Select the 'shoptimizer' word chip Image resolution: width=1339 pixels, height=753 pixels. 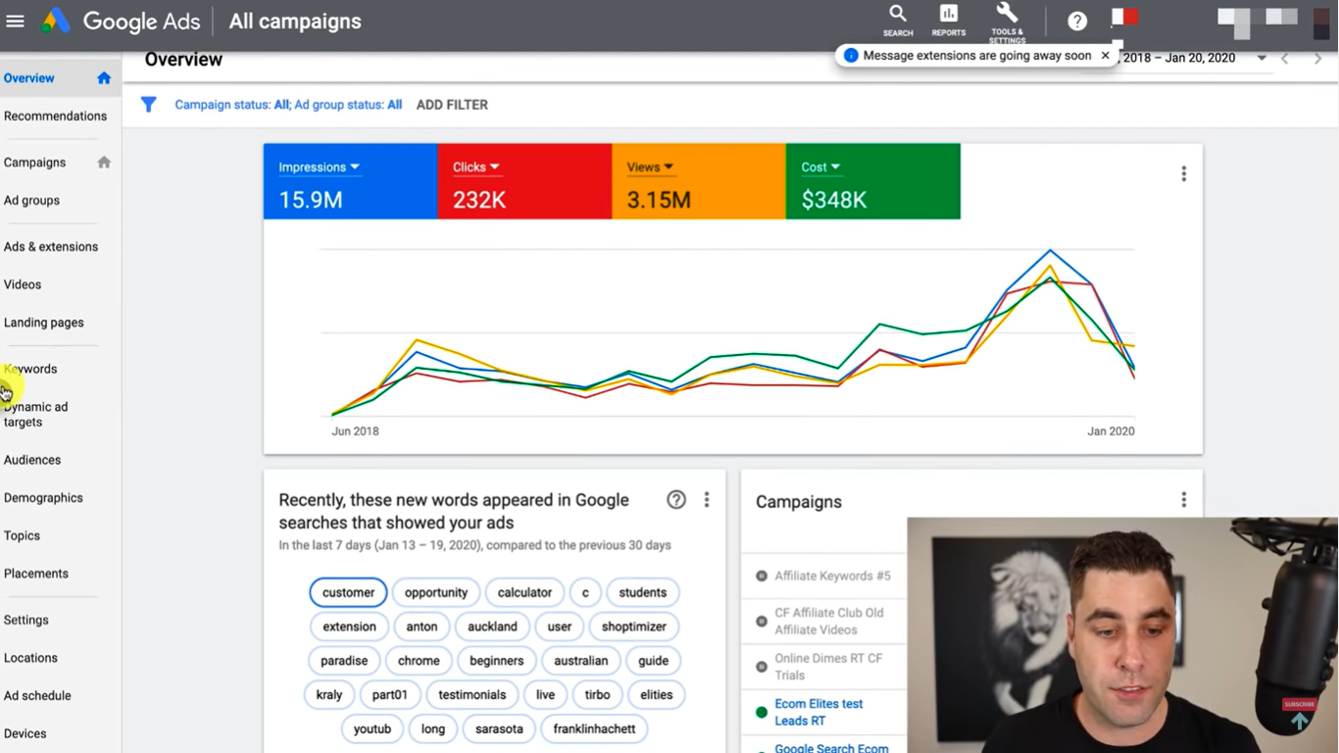[x=634, y=627]
